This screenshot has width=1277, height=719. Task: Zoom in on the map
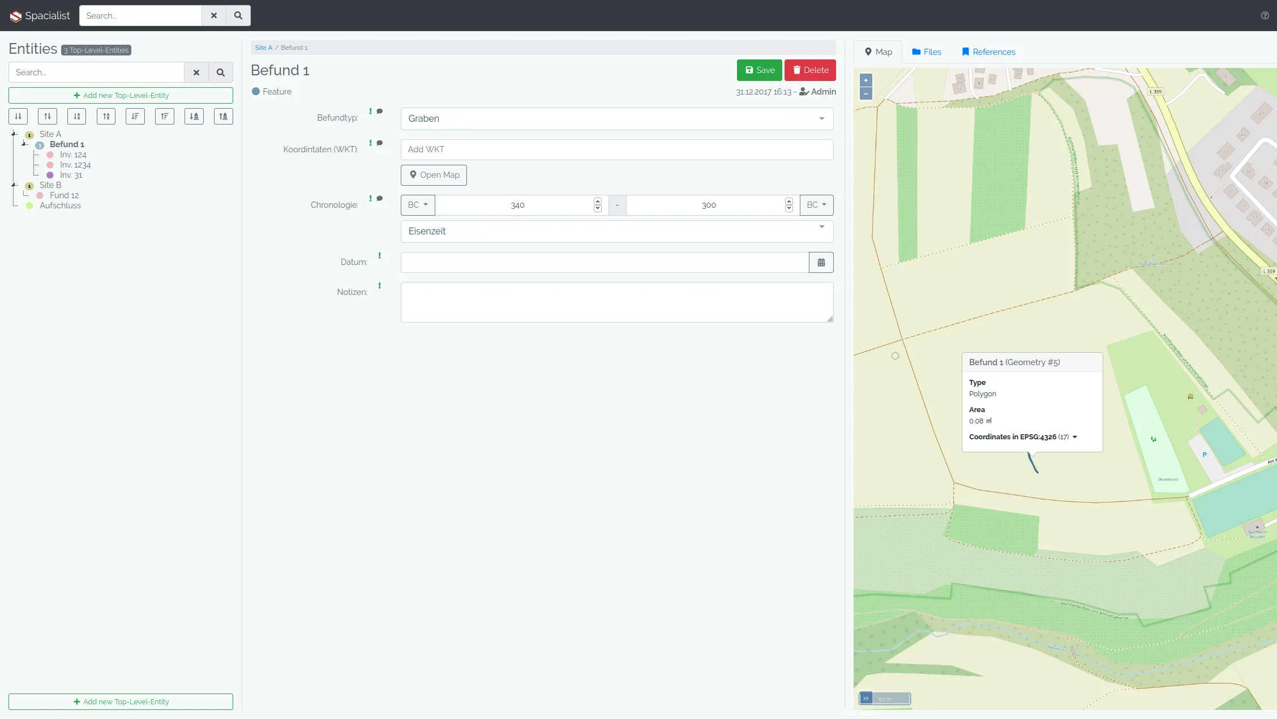tap(866, 80)
